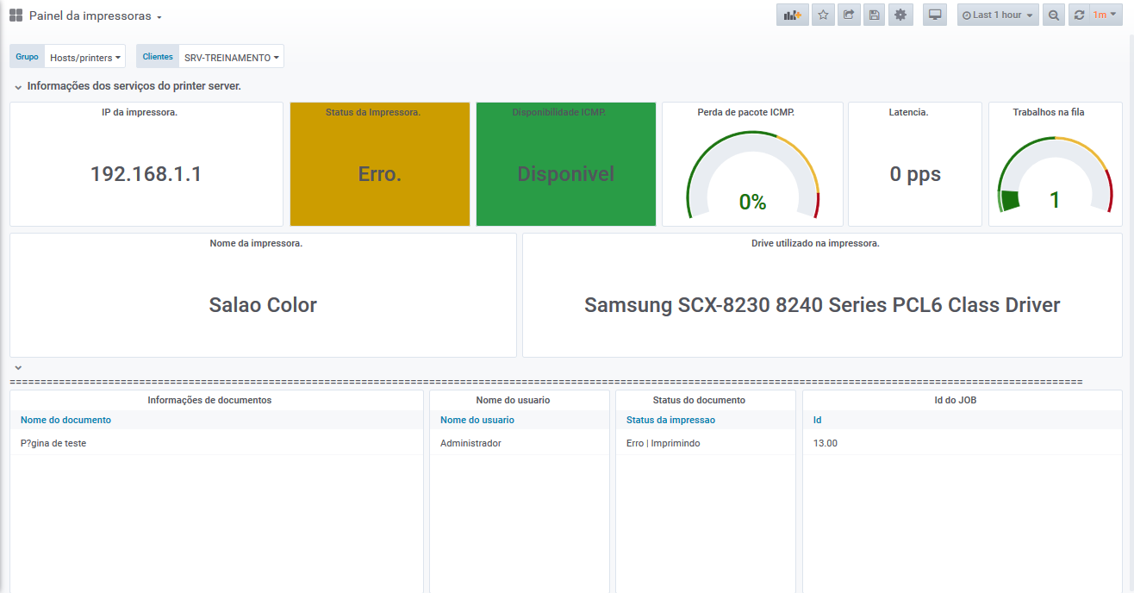Screen dimensions: 1134x593
Task: Open the Last 1 hour time picker
Action: tap(998, 15)
